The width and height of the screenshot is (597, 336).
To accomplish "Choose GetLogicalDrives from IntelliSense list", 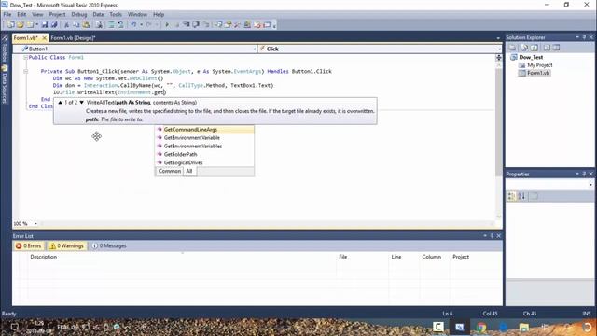I will point(183,162).
